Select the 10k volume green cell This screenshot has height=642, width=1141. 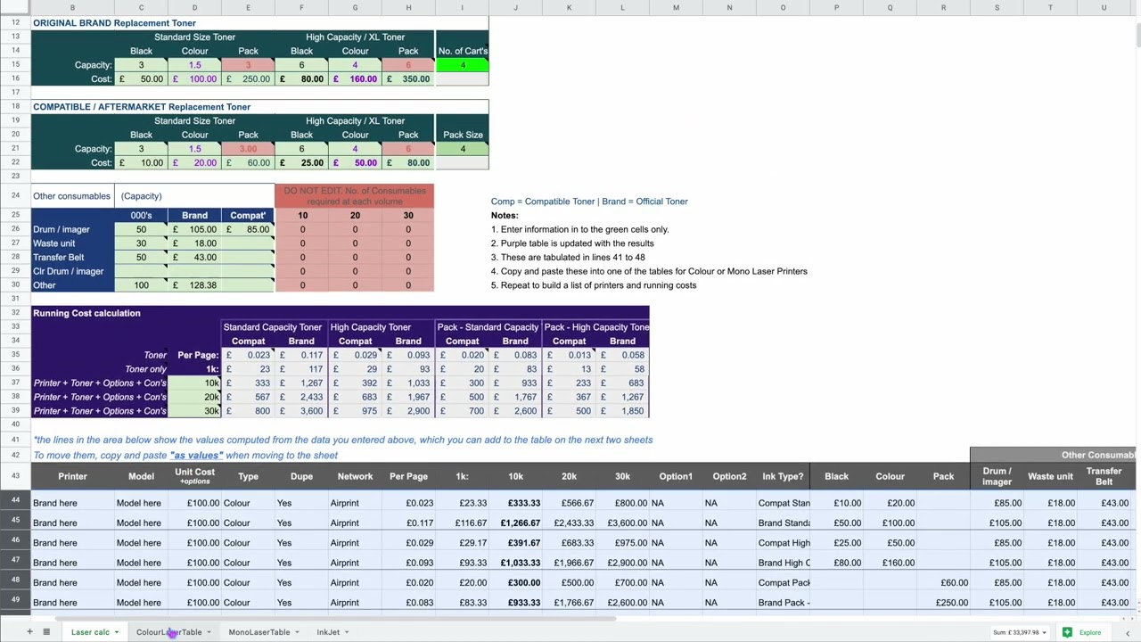point(194,383)
